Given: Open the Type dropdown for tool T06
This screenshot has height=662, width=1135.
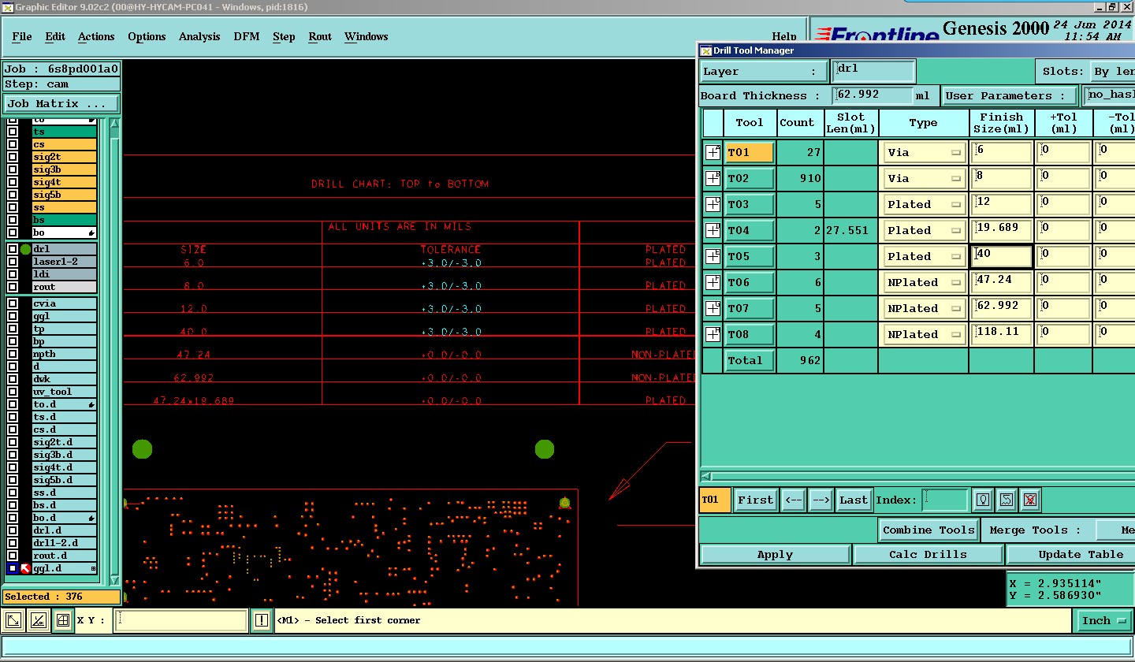Looking at the screenshot, I should click(923, 283).
